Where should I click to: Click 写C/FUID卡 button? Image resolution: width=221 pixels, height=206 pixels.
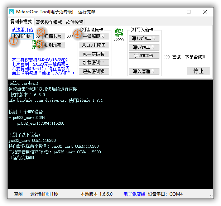(x=144, y=47)
